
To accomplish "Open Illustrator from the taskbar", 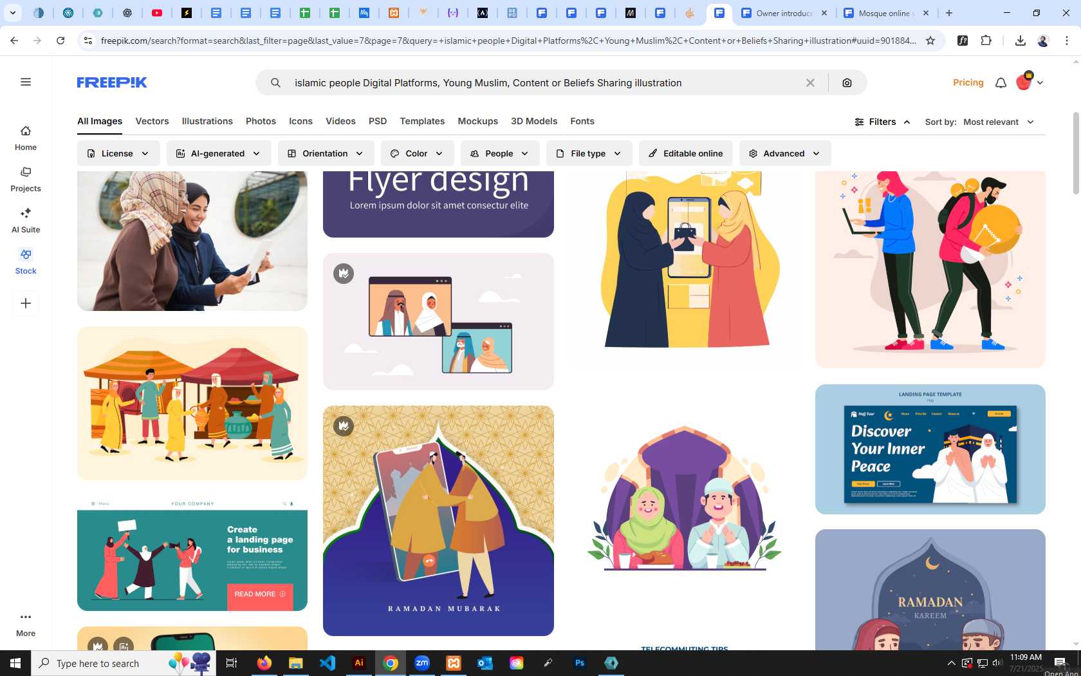I will (359, 663).
